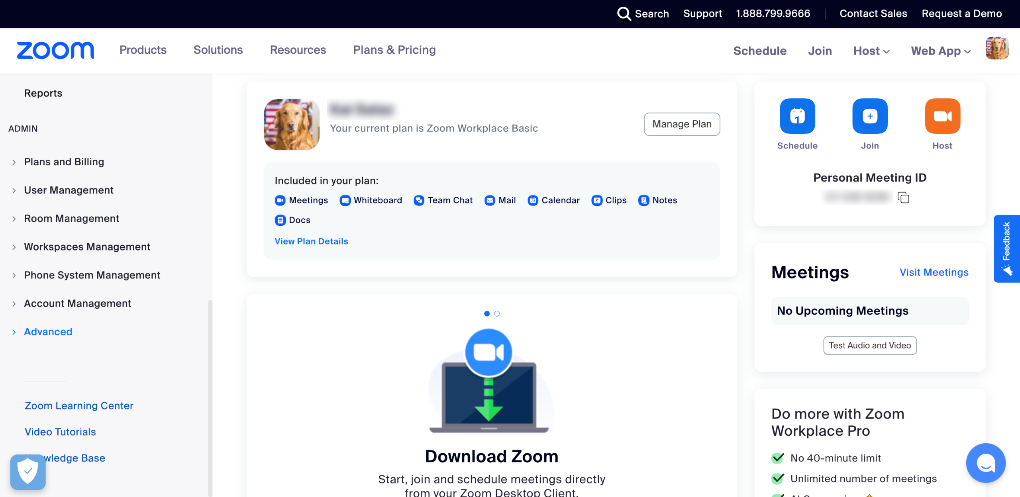Select the second carousel dot
Screen dimensions: 1020x497
[497, 314]
